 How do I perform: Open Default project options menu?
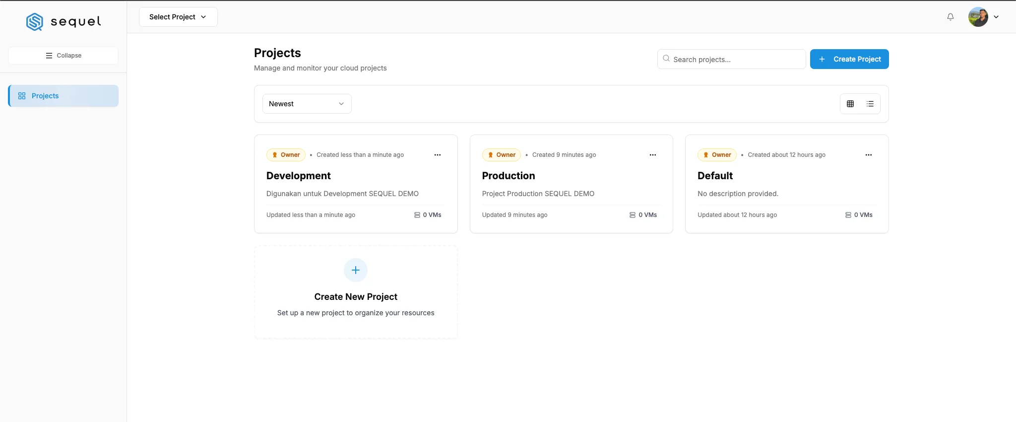[869, 155]
